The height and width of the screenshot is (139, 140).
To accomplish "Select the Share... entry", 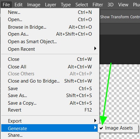I will coord(50,135).
